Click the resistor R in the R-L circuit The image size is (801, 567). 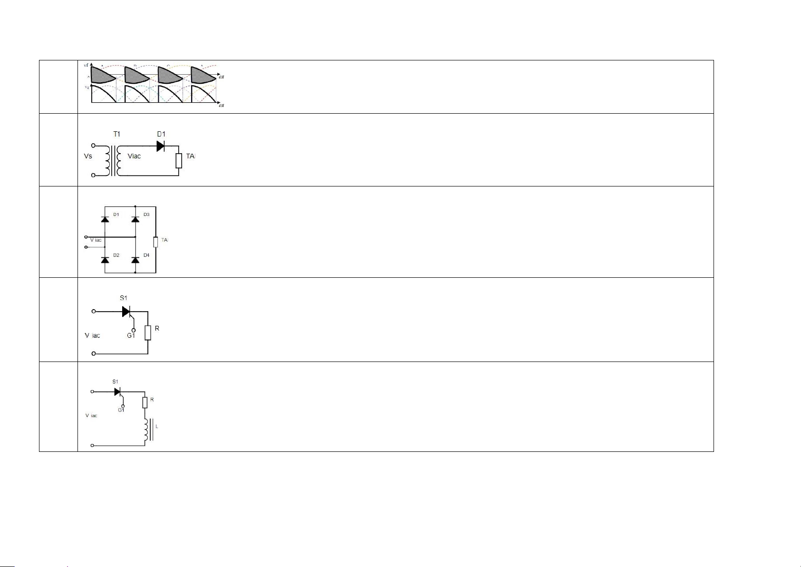[x=145, y=403]
